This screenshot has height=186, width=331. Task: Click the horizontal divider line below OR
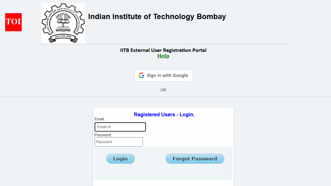(165, 97)
